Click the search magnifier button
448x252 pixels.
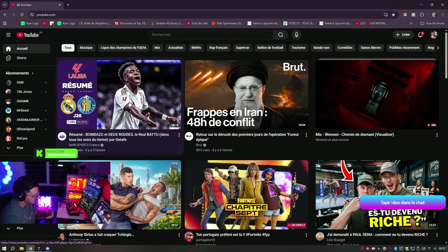[x=281, y=35]
